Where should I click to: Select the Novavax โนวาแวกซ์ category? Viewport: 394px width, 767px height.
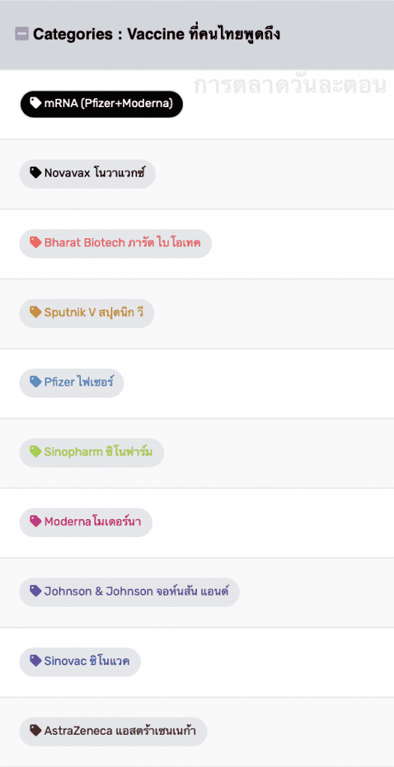click(x=88, y=174)
